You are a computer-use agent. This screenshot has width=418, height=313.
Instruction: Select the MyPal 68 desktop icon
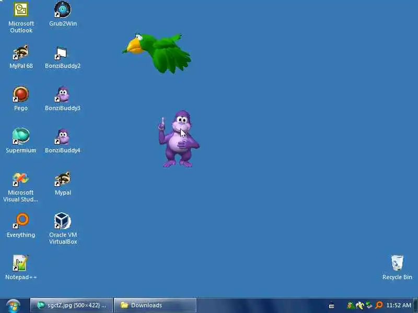click(x=21, y=56)
